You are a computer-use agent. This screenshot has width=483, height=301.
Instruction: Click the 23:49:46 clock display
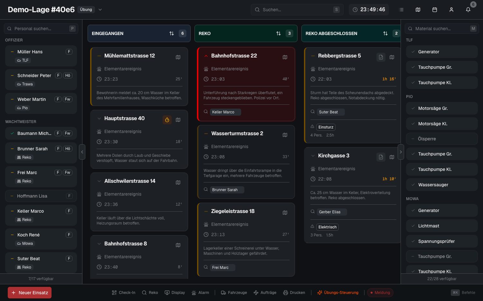(x=369, y=10)
